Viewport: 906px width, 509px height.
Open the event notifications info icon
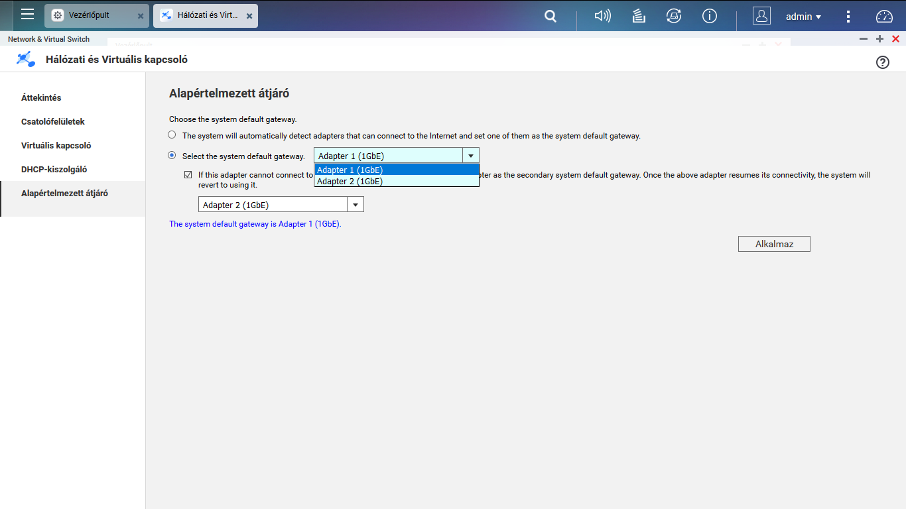tap(710, 16)
